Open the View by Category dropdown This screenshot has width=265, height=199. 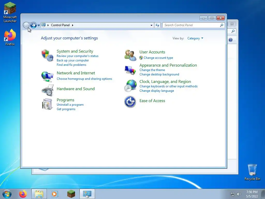pyautogui.click(x=195, y=38)
